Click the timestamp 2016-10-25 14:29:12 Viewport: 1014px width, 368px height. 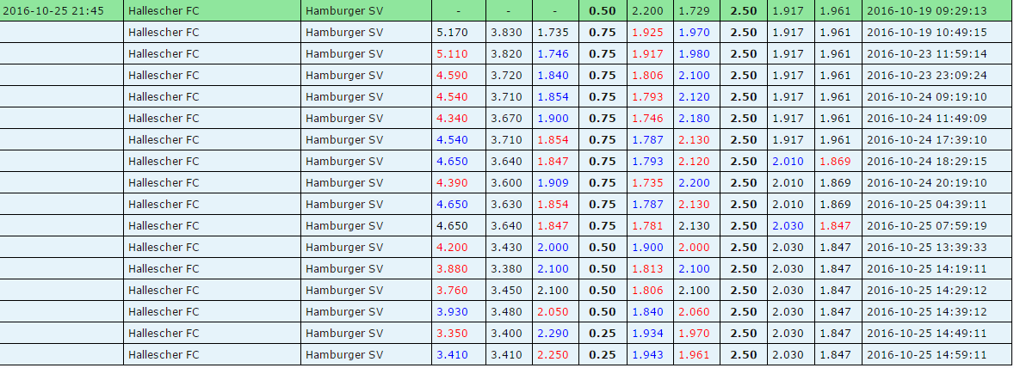[x=927, y=291]
